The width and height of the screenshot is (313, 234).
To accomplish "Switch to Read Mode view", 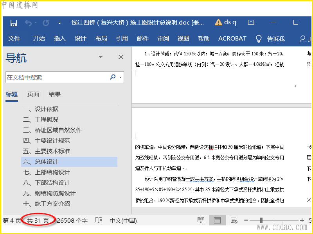I will click(201, 220).
